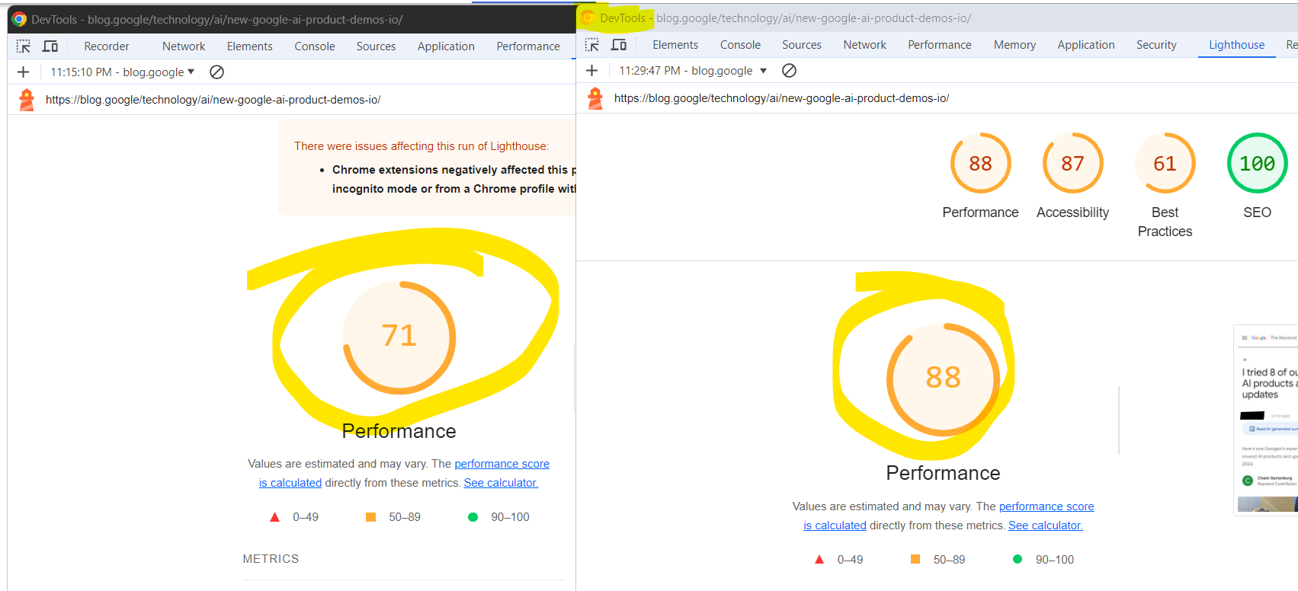Click new report plus icon in right window
The height and width of the screenshot is (591, 1298).
point(592,70)
